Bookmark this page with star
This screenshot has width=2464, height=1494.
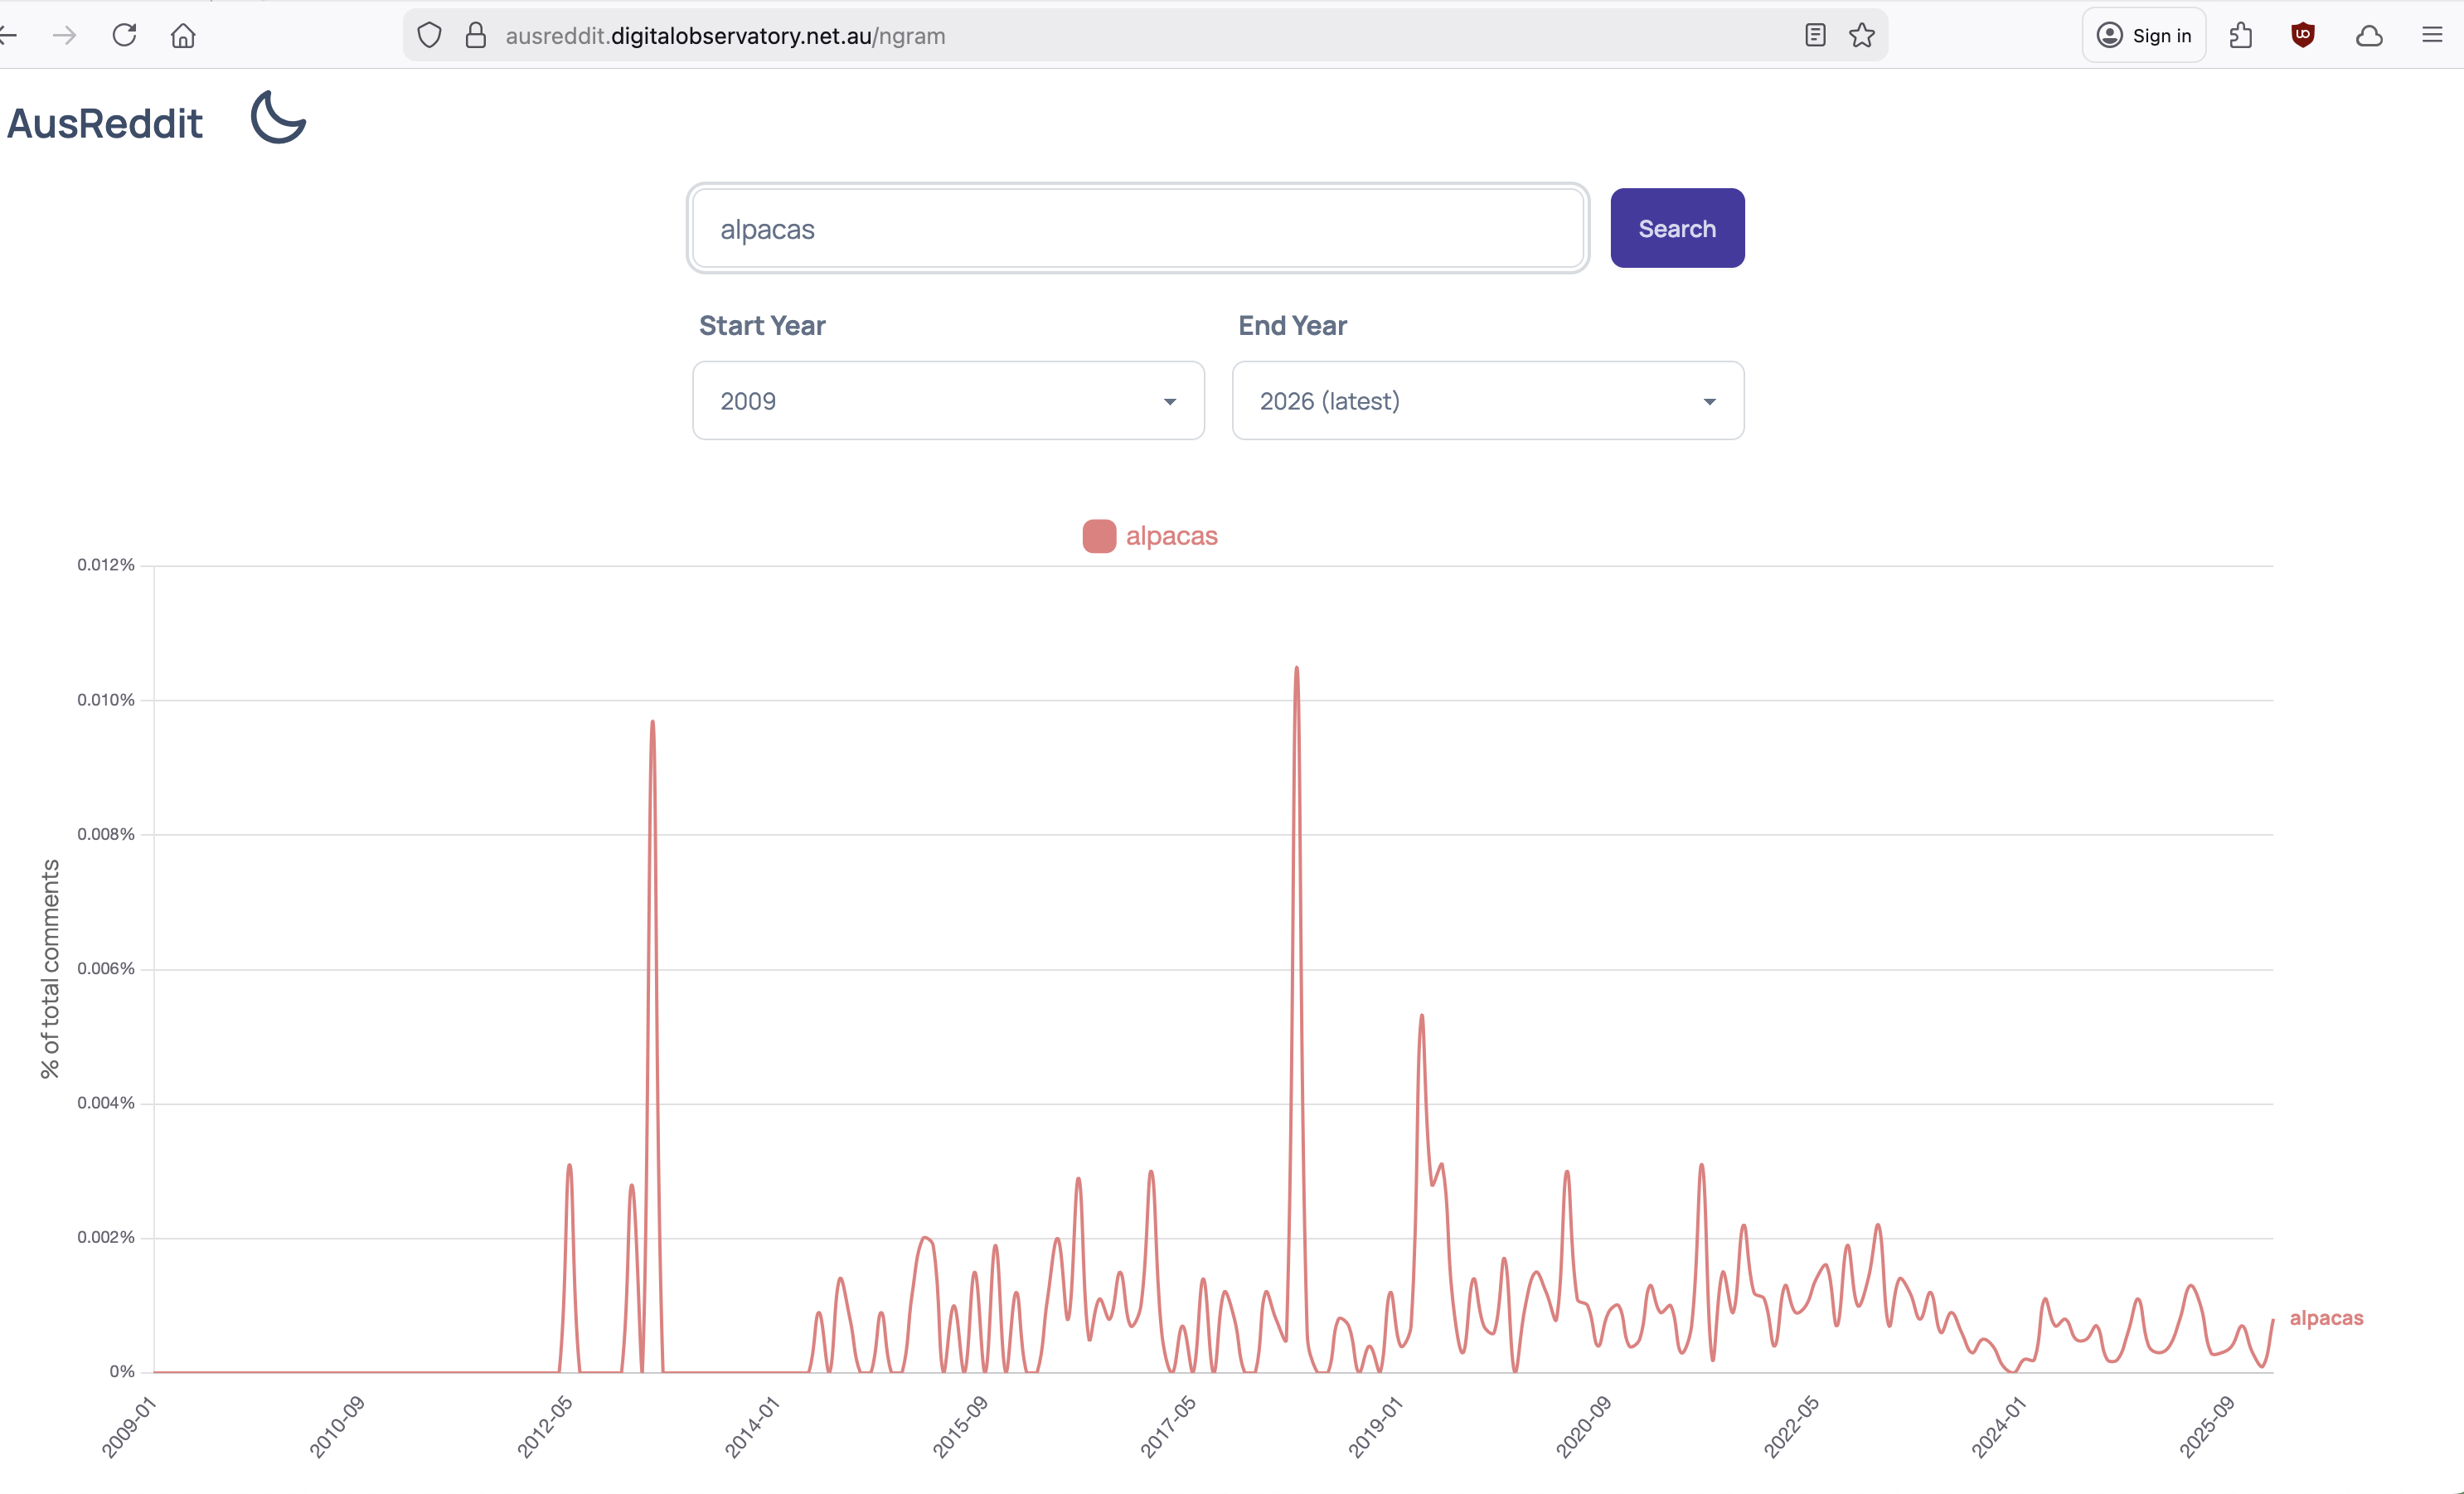click(1861, 36)
